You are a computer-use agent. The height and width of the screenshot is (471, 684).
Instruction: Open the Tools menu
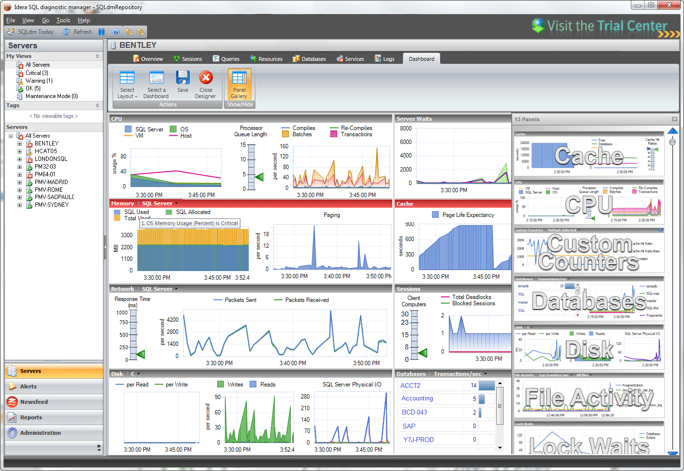pyautogui.click(x=63, y=20)
